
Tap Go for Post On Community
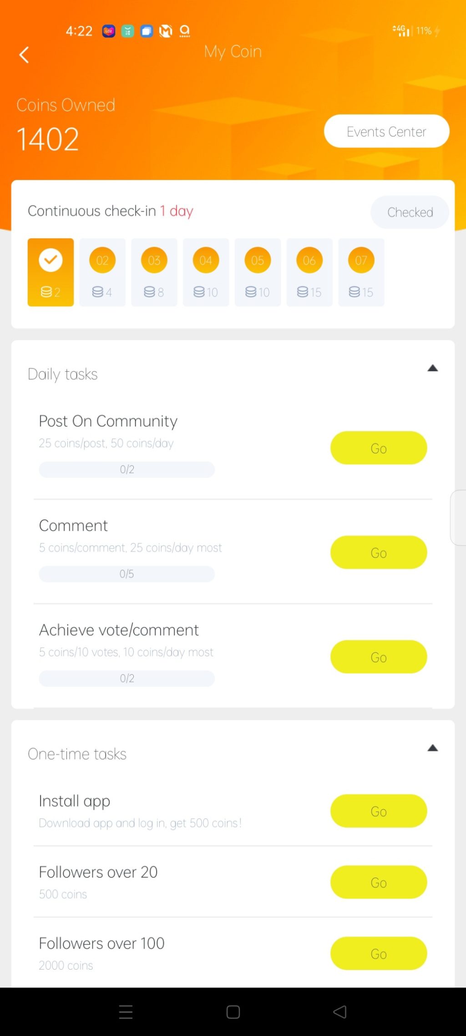[379, 448]
